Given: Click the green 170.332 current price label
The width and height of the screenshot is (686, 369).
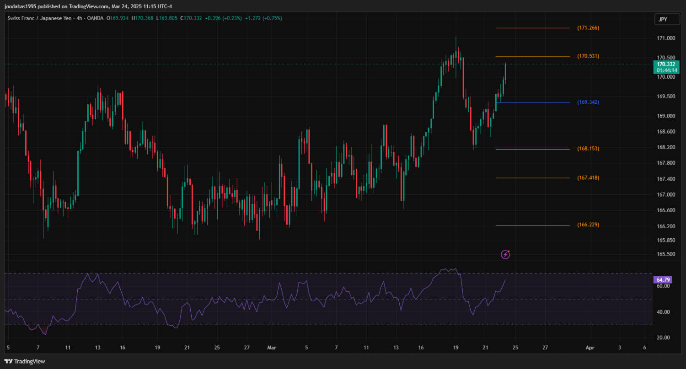Looking at the screenshot, I should coord(666,64).
